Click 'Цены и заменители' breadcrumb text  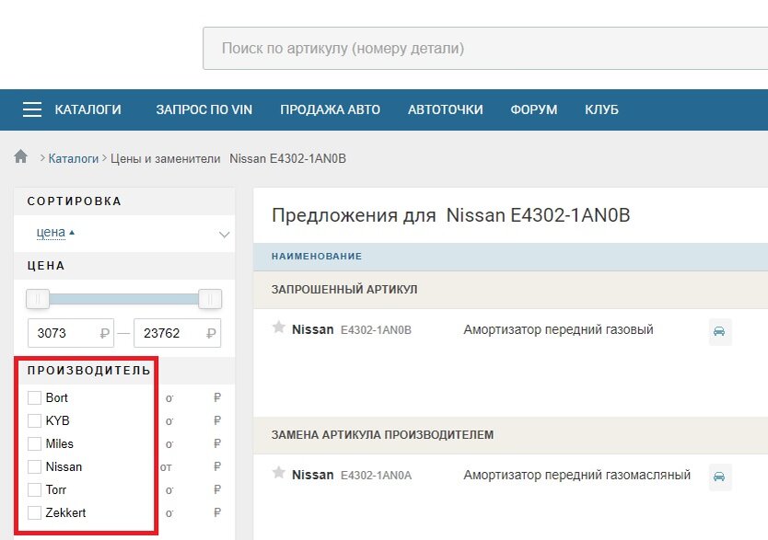coord(166,158)
